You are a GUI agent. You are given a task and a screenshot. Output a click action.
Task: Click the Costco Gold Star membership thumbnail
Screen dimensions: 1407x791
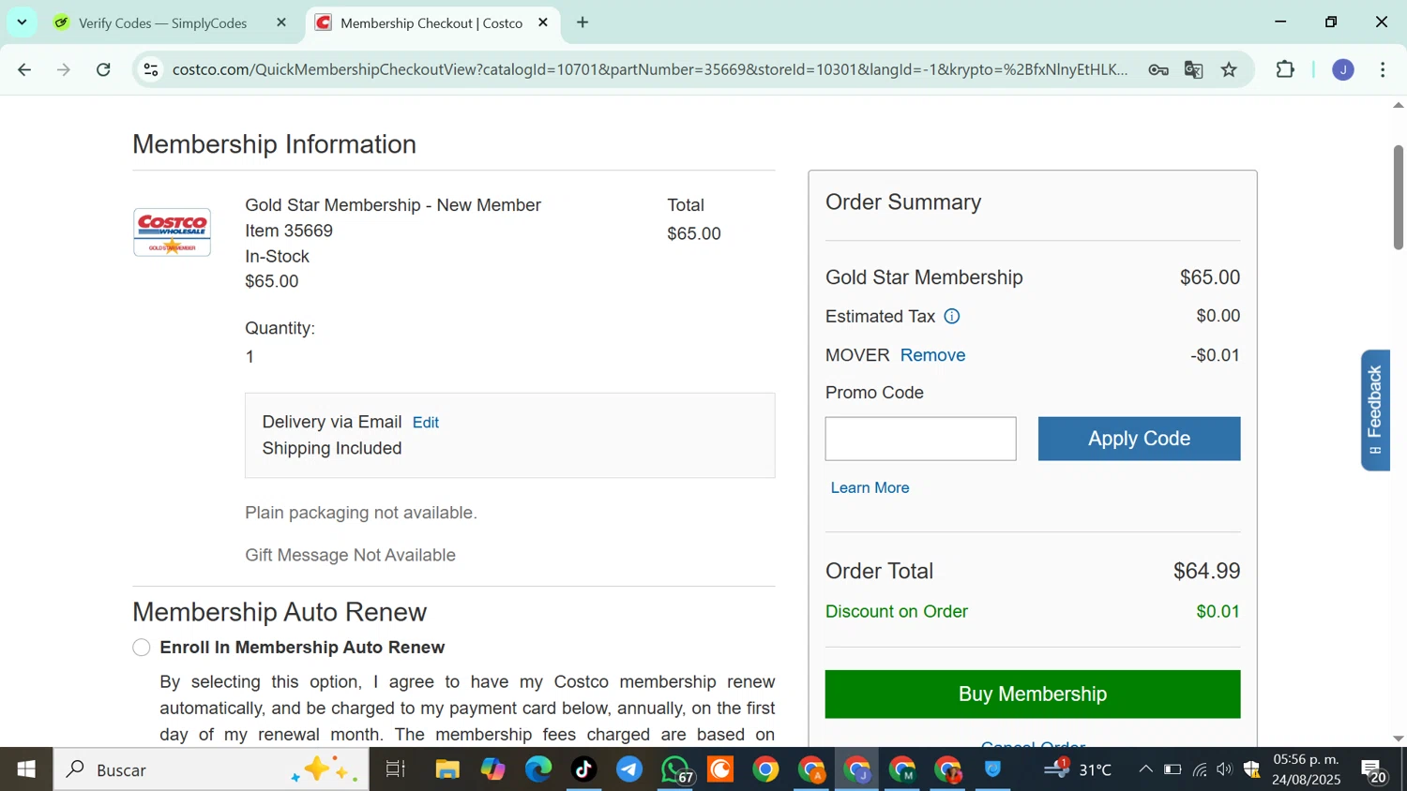pos(172,231)
